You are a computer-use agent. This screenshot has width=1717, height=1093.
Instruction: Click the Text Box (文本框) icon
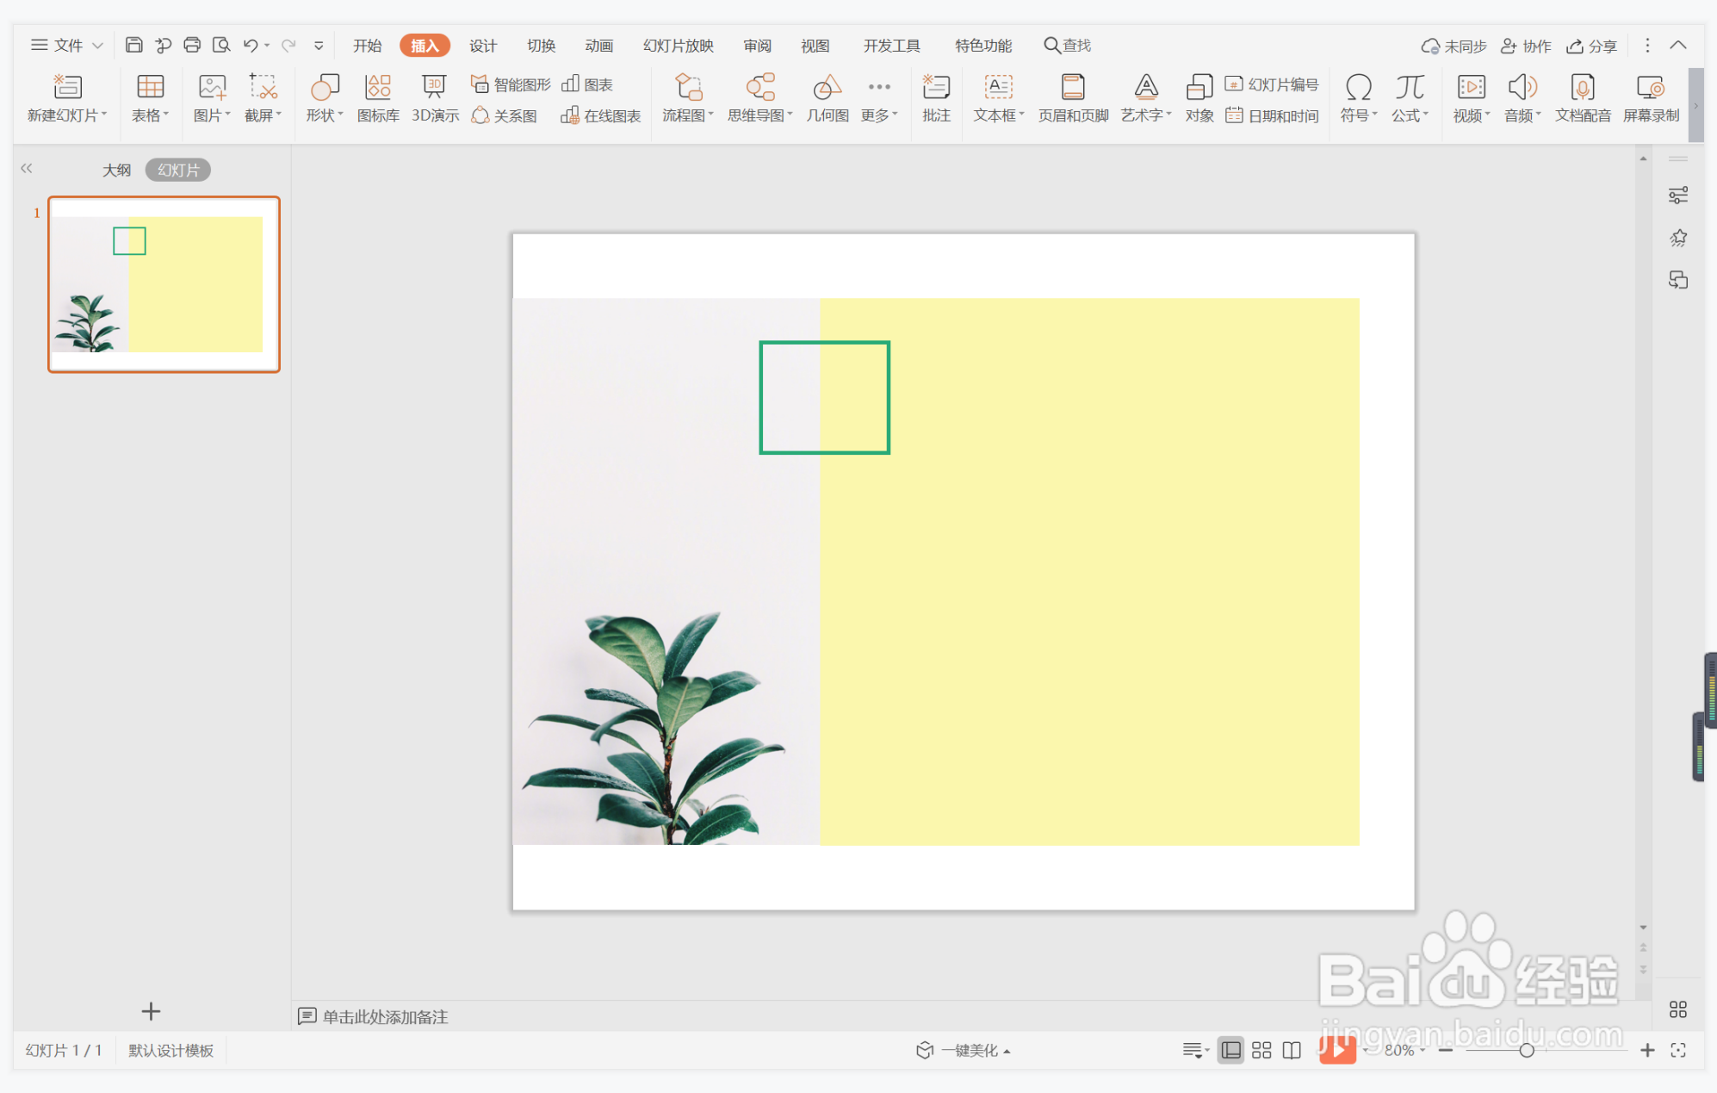point(999,87)
